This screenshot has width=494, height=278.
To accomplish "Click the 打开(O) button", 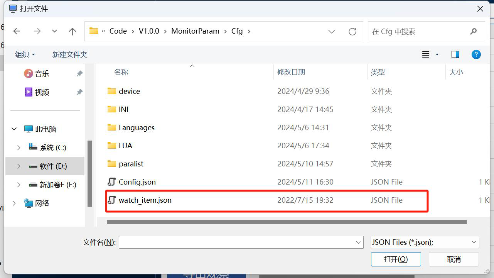I will point(396,259).
